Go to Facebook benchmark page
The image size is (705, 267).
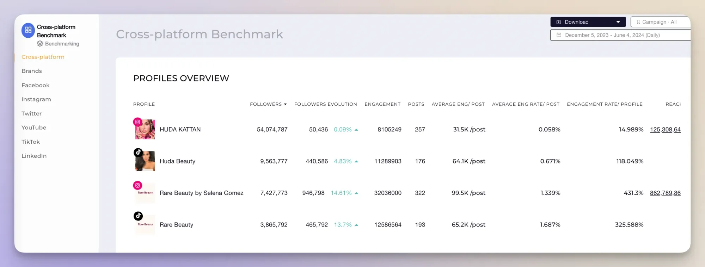coord(36,85)
